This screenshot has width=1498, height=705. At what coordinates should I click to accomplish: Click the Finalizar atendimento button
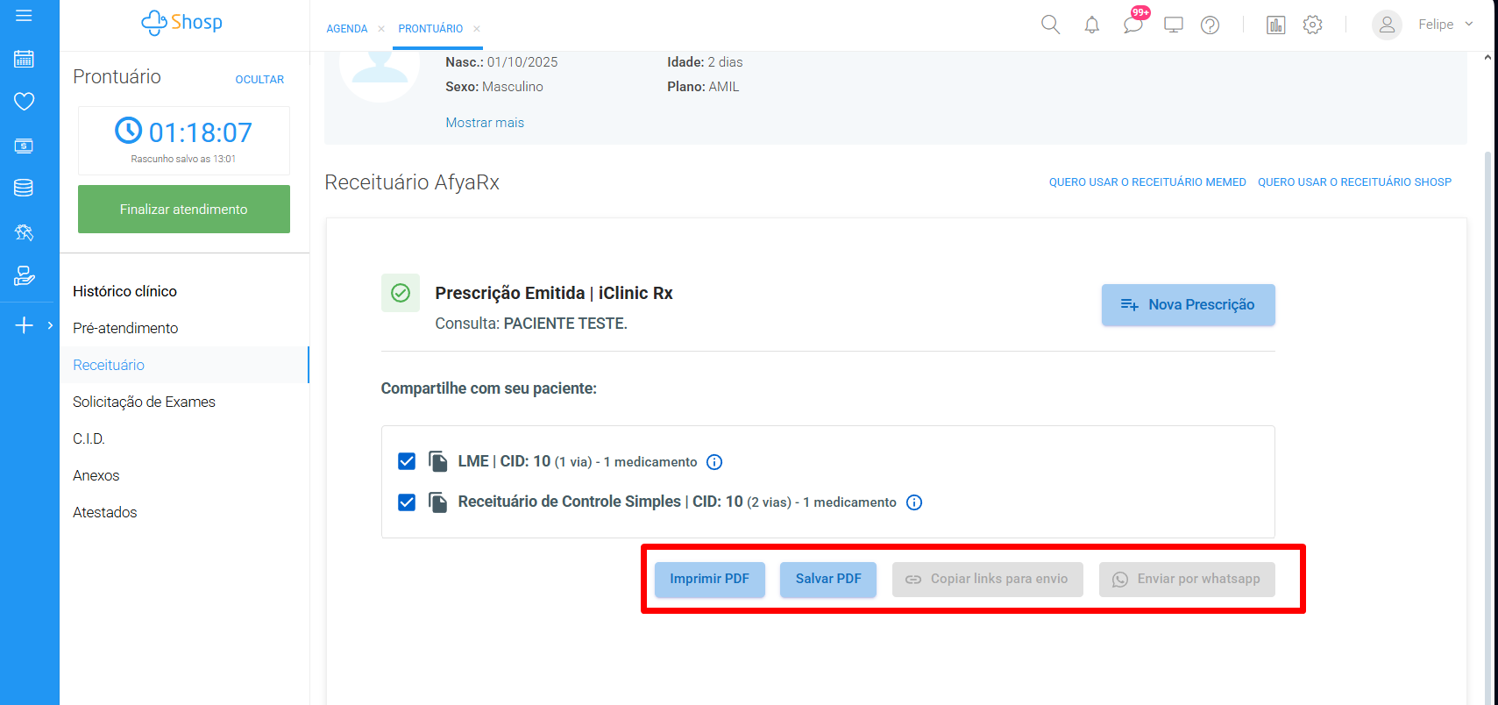click(x=184, y=210)
